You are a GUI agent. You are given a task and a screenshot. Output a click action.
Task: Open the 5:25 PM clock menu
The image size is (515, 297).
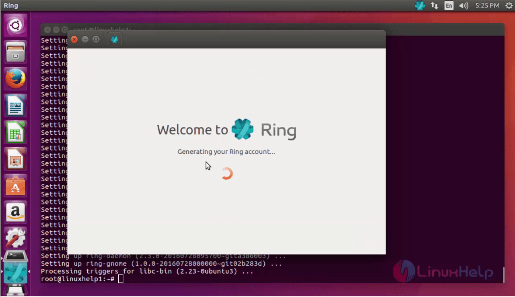pyautogui.click(x=487, y=6)
